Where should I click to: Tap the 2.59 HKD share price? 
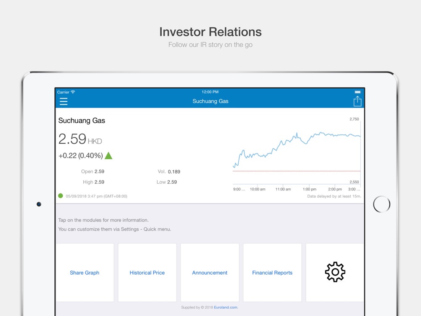coord(80,139)
